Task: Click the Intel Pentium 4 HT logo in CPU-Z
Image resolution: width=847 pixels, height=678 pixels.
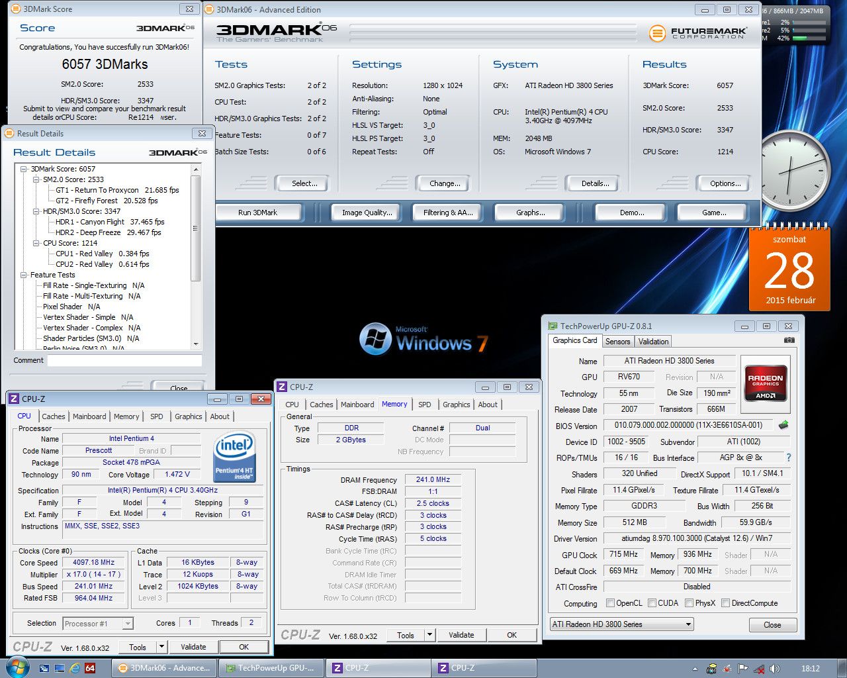Action: click(x=234, y=457)
